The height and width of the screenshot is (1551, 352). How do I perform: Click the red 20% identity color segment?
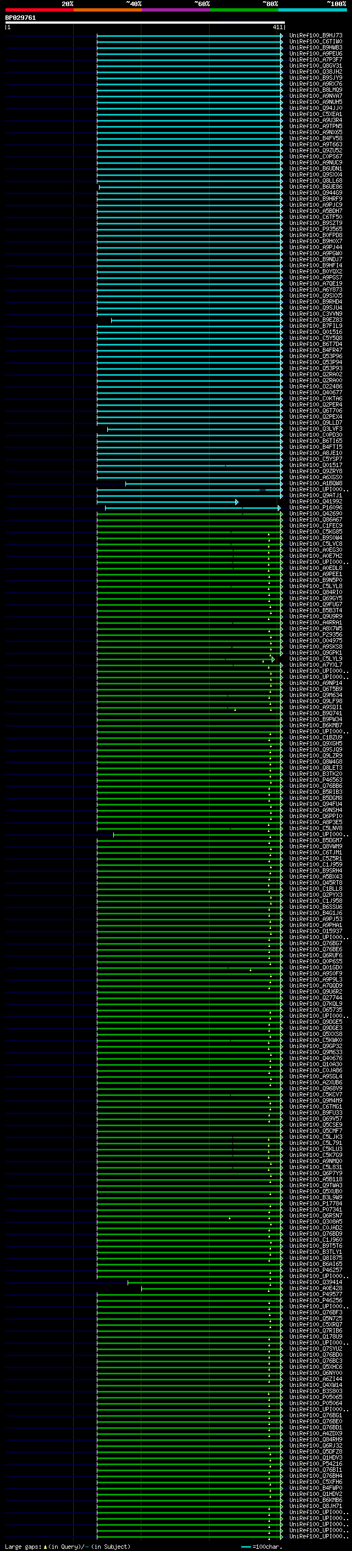click(39, 10)
